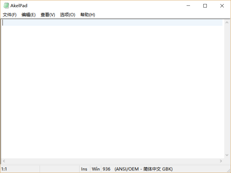Click the Ins insert mode indicator
Viewport: 231px width, 173px height.
(84, 169)
